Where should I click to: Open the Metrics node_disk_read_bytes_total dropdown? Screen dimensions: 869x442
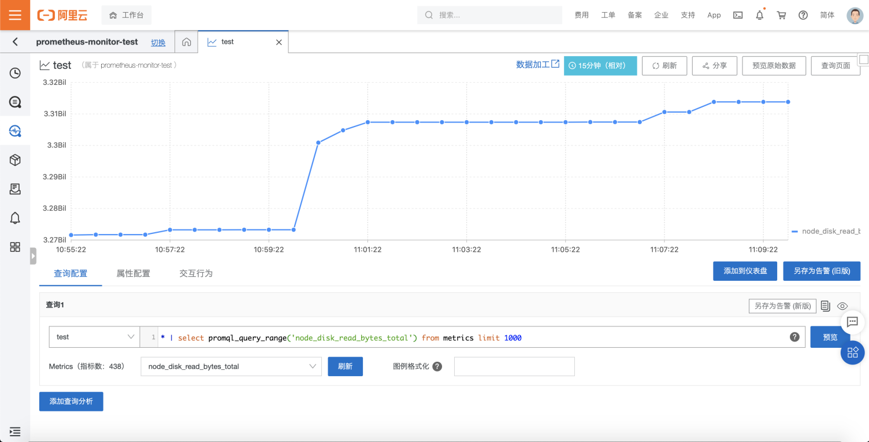pyautogui.click(x=231, y=366)
